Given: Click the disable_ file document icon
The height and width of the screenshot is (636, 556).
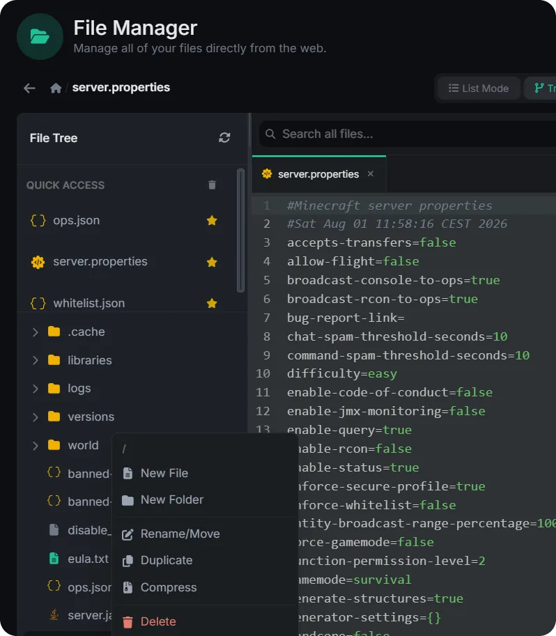Looking at the screenshot, I should point(54,530).
